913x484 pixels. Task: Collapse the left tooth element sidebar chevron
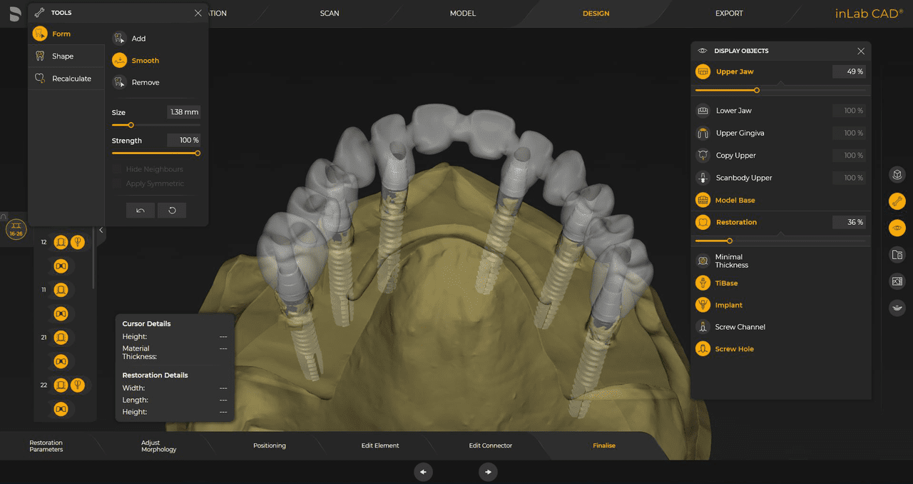101,230
